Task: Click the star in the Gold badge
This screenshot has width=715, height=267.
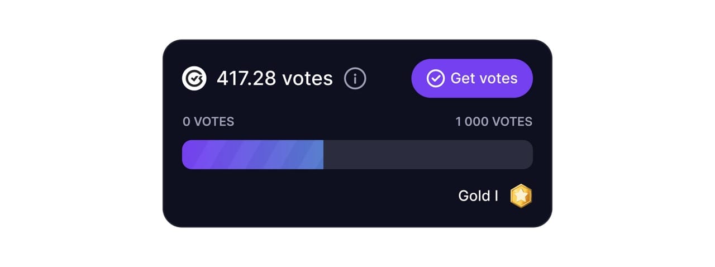Action: pos(521,196)
